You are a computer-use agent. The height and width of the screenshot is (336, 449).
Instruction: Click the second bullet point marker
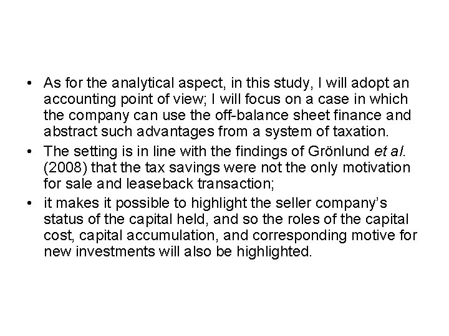pyautogui.click(x=29, y=151)
